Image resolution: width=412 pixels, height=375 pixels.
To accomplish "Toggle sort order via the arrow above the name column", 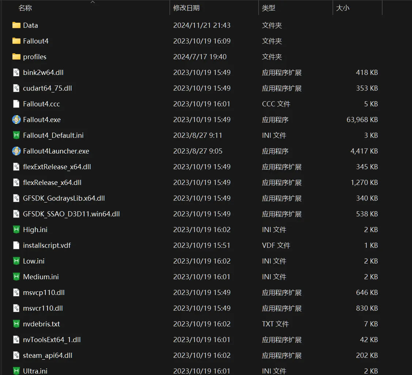I will [92, 2].
